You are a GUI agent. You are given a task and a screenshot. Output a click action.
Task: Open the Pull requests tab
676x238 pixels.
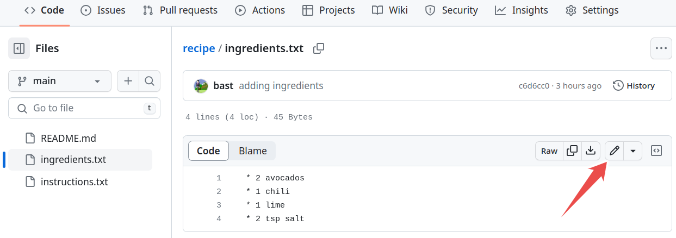[180, 10]
